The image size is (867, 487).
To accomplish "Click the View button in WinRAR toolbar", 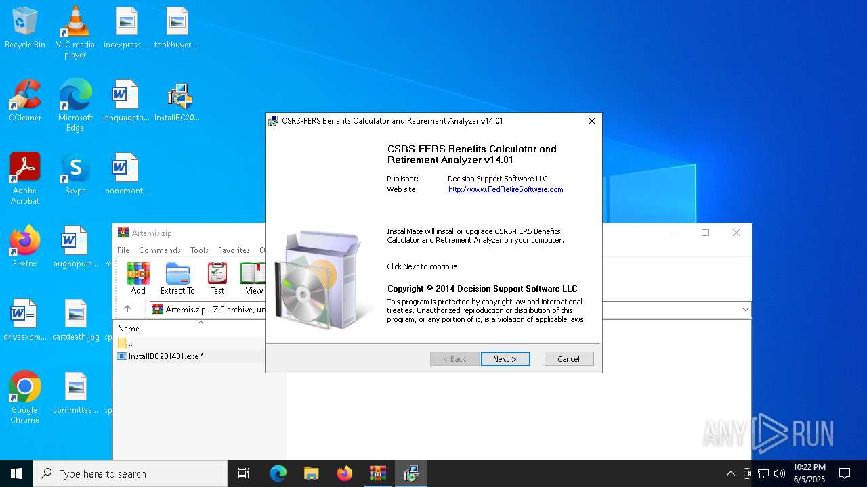I will click(x=253, y=279).
